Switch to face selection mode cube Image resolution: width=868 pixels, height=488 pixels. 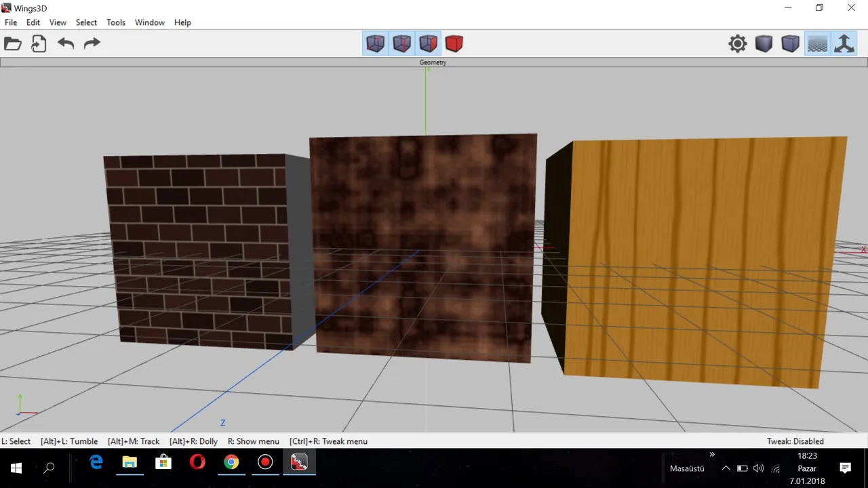[x=428, y=44]
